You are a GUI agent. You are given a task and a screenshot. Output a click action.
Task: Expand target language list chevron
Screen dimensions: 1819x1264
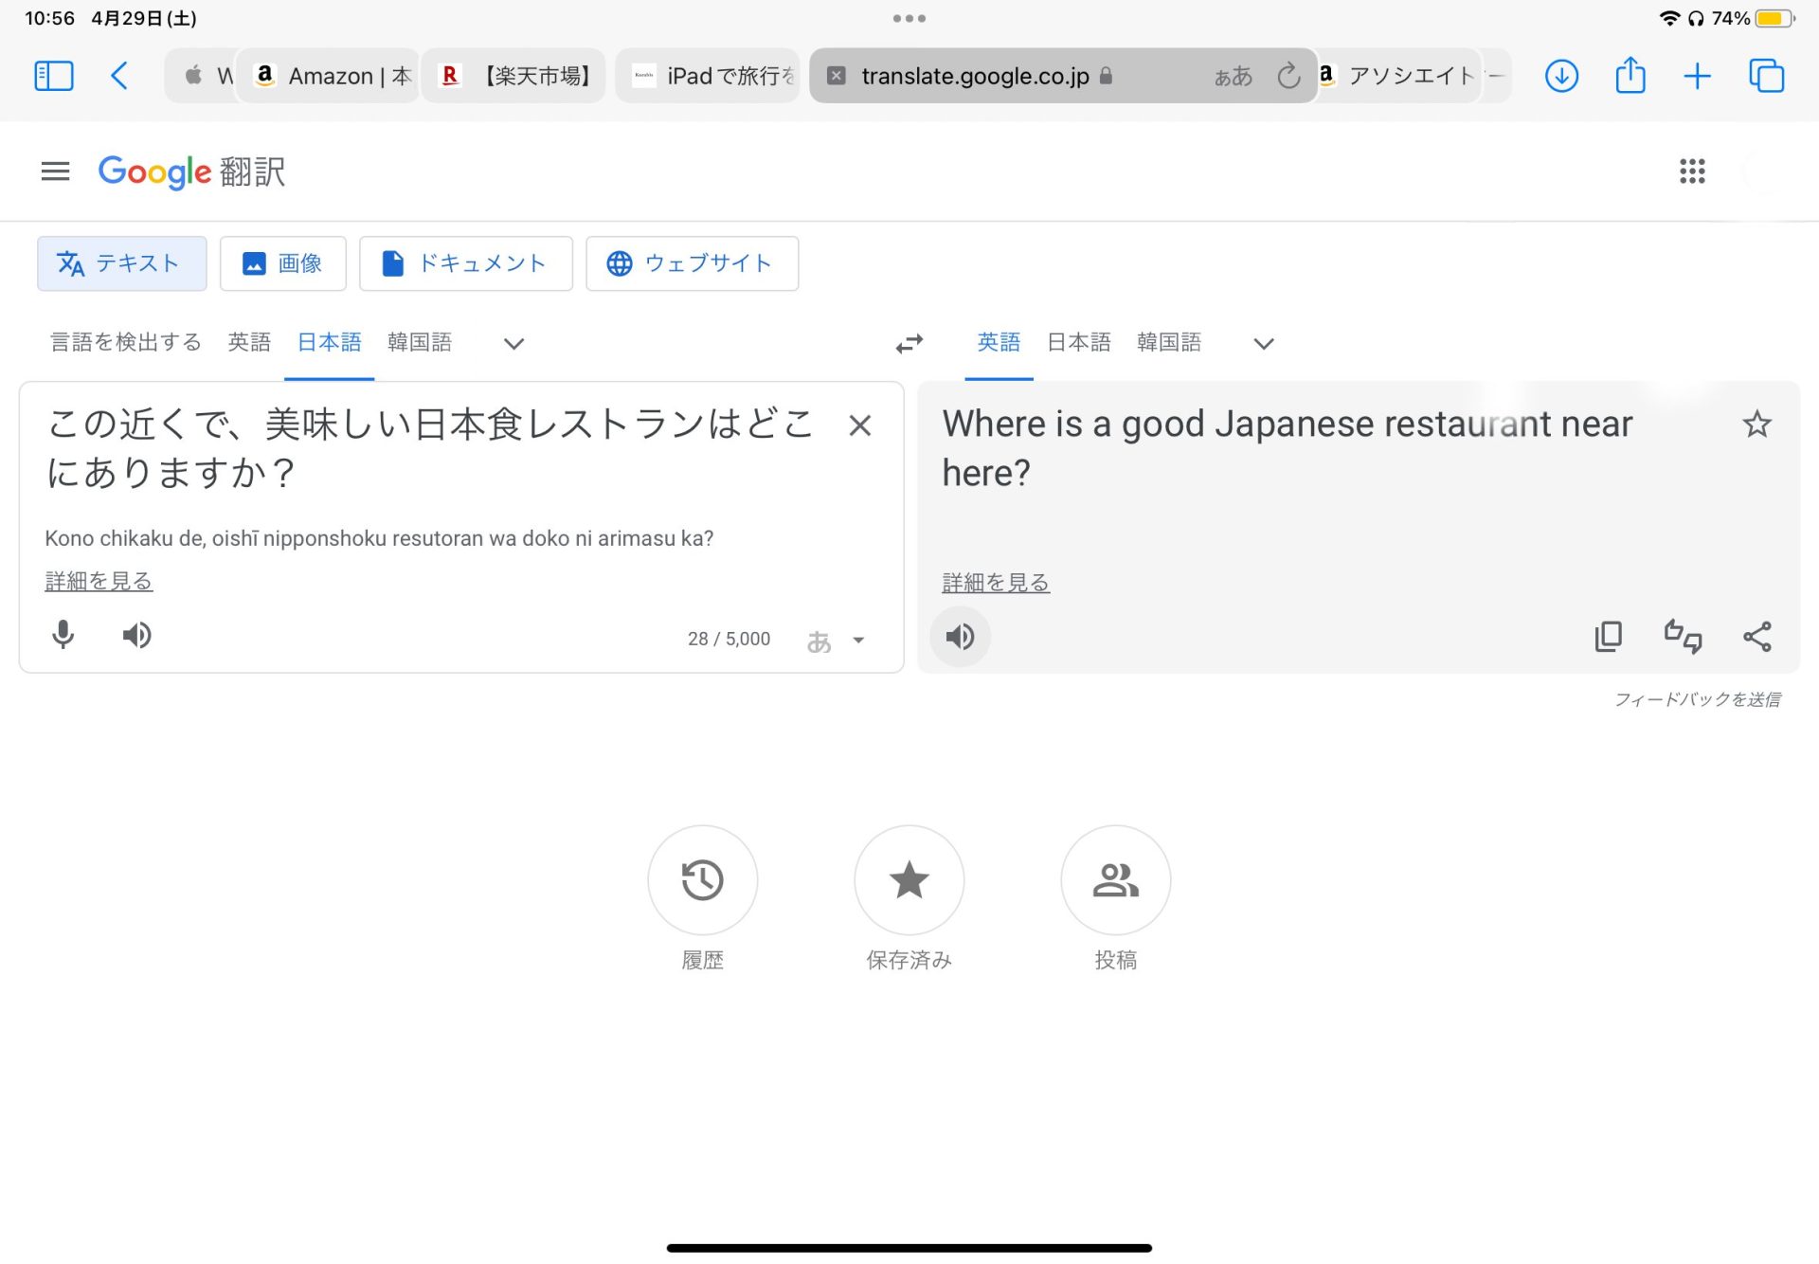(1263, 343)
